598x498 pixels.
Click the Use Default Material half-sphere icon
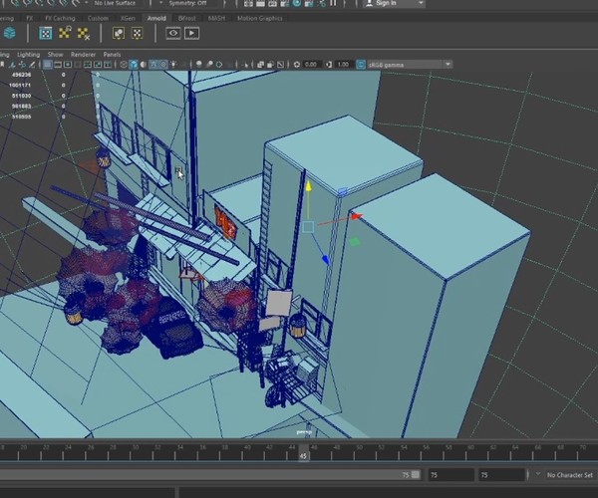pos(143,65)
